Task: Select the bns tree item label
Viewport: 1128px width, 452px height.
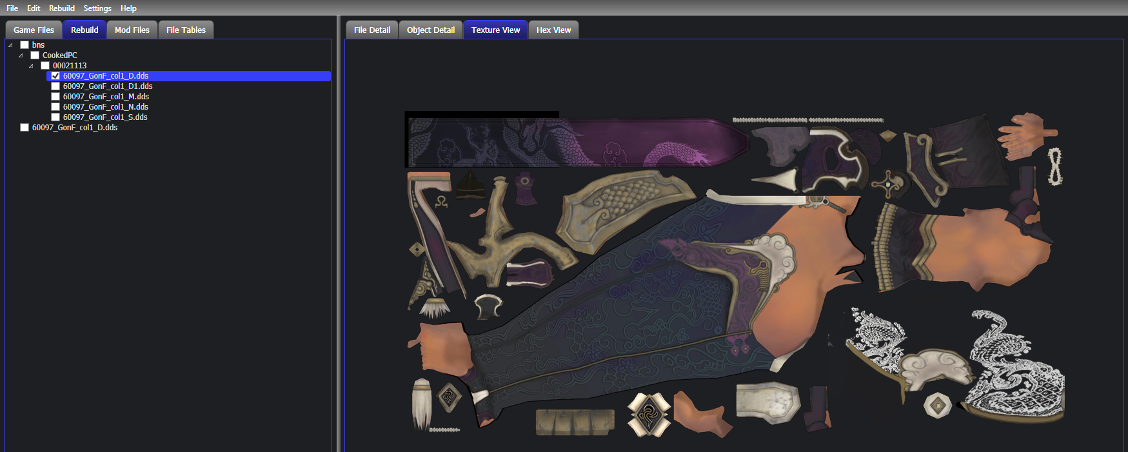Action: [x=38, y=45]
